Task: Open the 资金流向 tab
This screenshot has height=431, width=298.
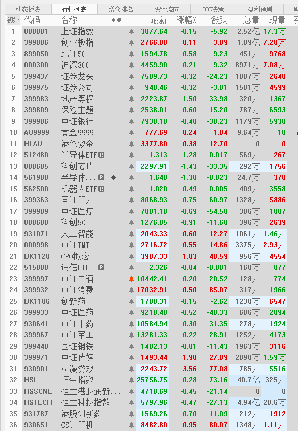Action: pos(167,9)
